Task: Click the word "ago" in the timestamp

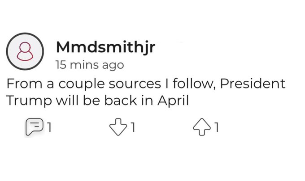Action: click(x=113, y=66)
